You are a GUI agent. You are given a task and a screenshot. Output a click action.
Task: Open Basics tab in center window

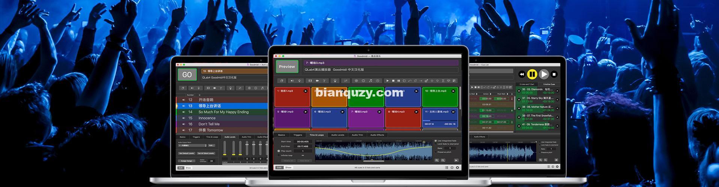[282, 135]
